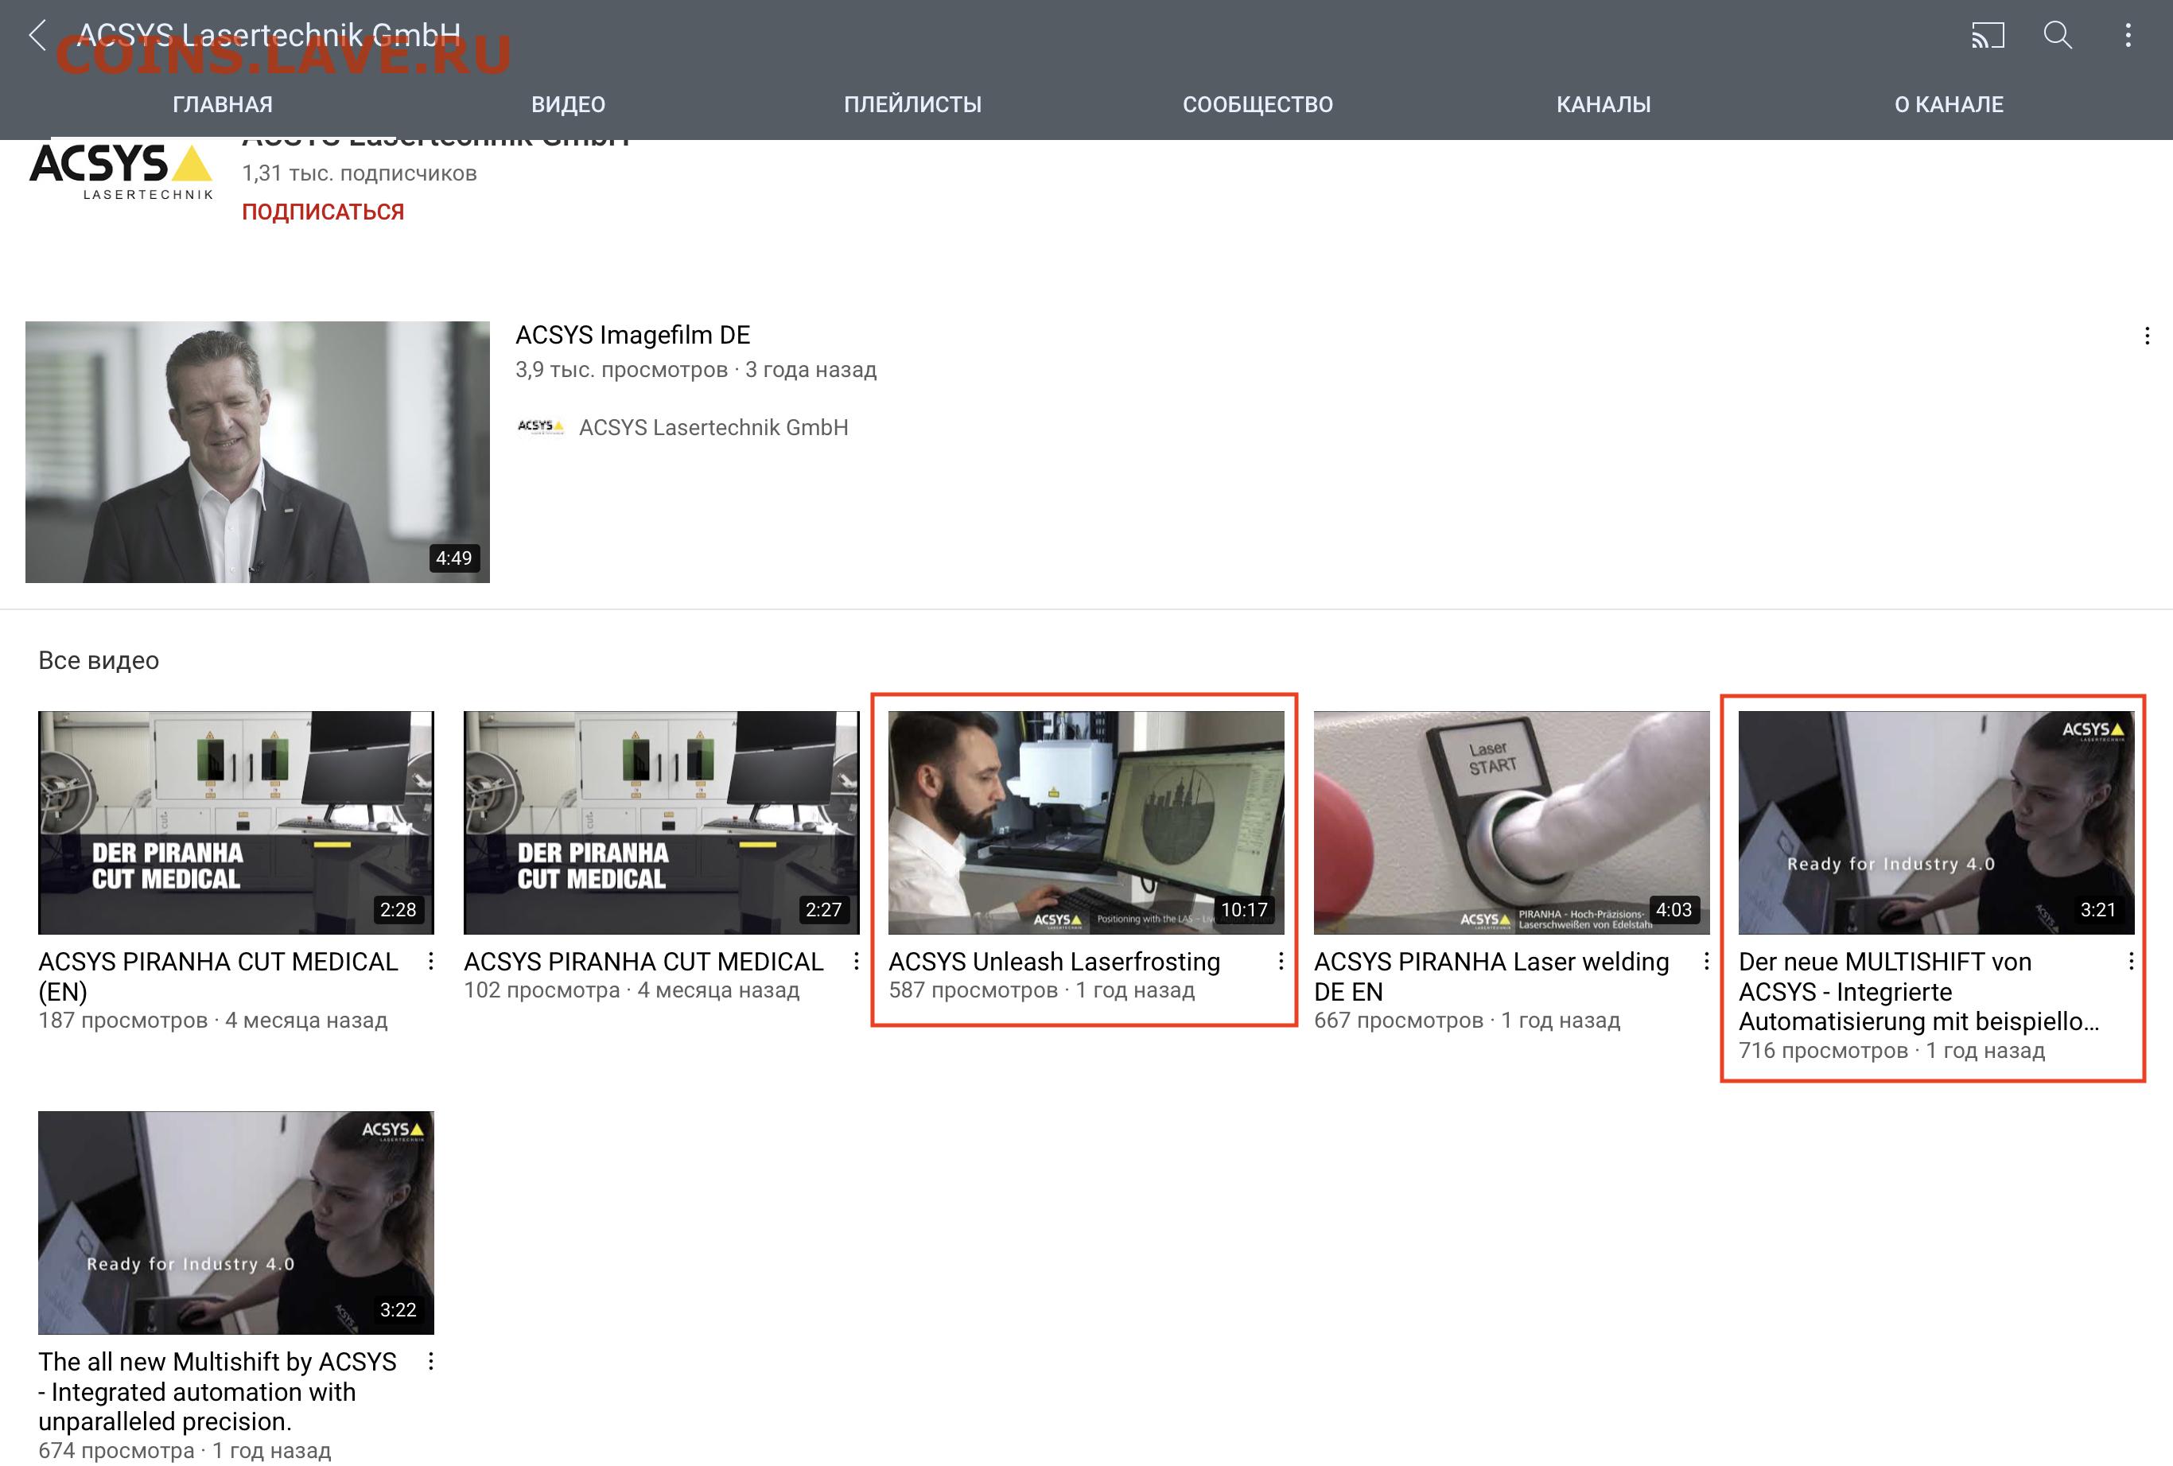Play the 3:21 Ready for Industry 4.0 thumbnail
This screenshot has width=2173, height=1466.
(x=1937, y=822)
